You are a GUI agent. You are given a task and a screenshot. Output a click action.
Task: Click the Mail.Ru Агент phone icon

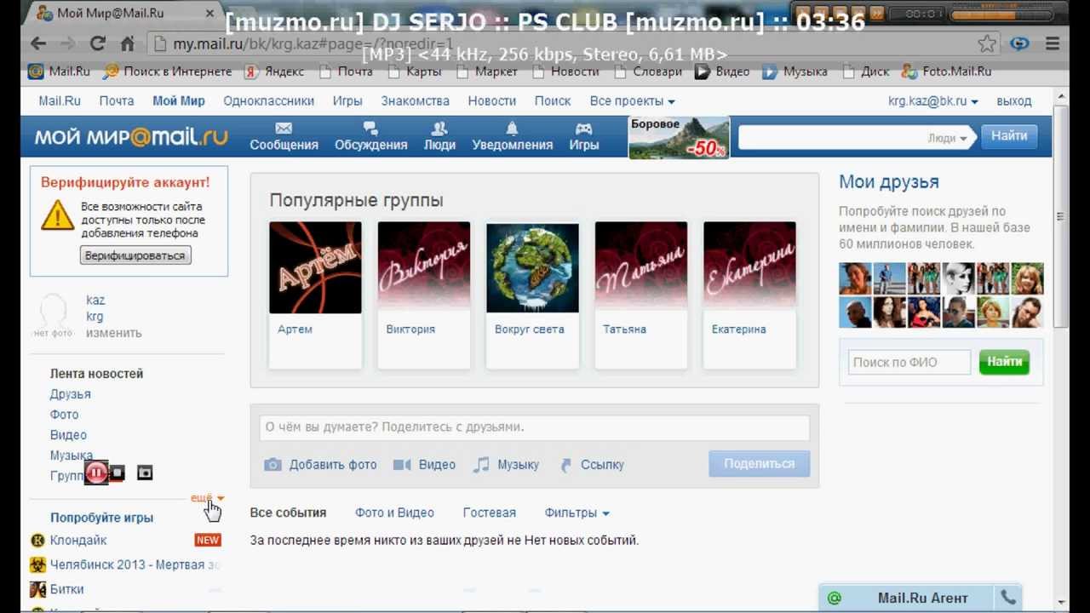click(x=1007, y=598)
